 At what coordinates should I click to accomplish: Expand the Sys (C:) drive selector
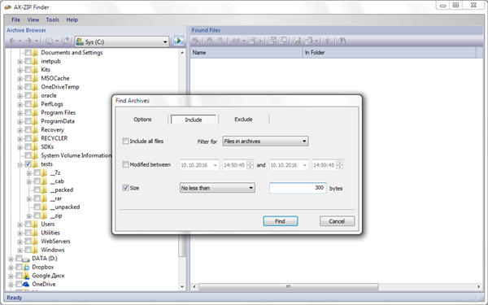coord(122,41)
